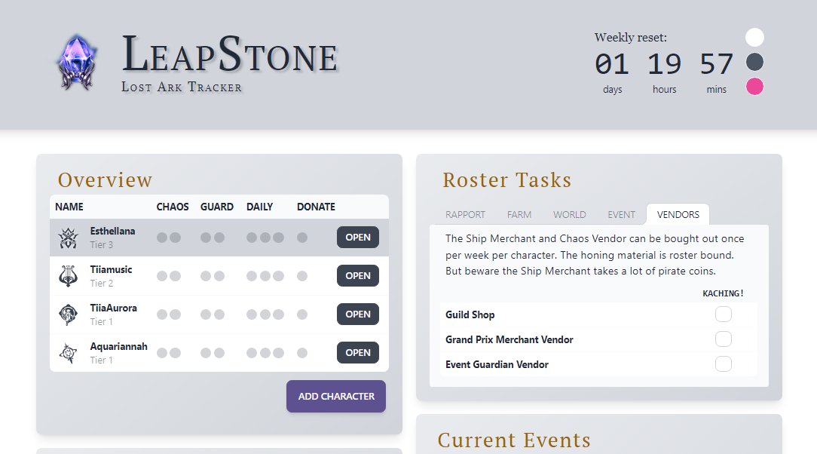The width and height of the screenshot is (817, 454).
Task: Select the pink theme color circle
Action: tap(754, 87)
